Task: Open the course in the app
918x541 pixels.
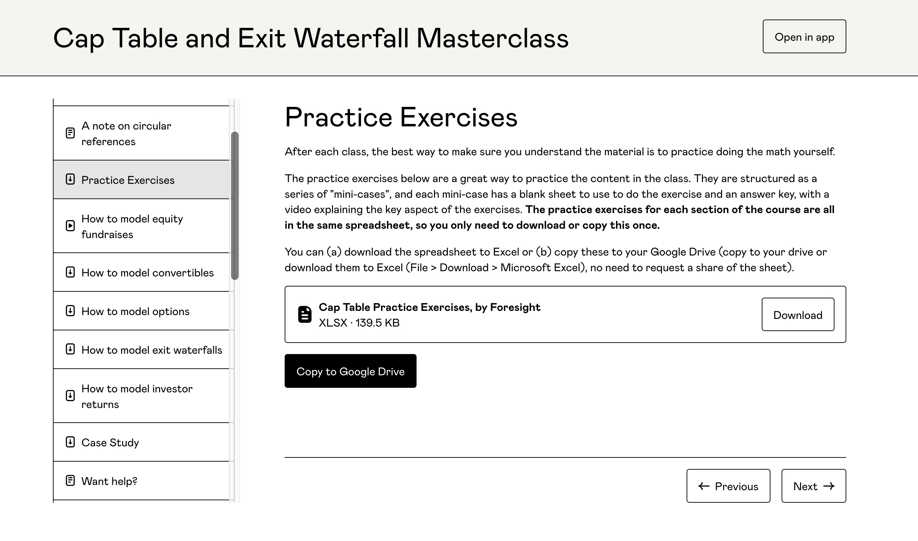Action: 804,36
